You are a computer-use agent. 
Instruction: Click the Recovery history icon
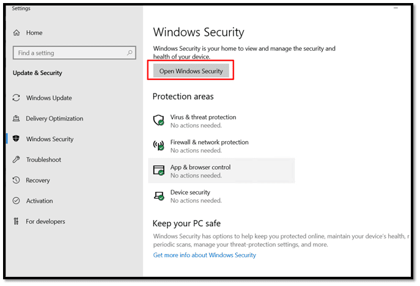point(16,180)
